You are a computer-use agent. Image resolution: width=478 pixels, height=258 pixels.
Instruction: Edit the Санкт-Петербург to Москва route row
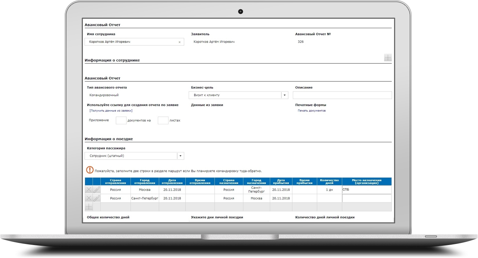tap(97, 198)
